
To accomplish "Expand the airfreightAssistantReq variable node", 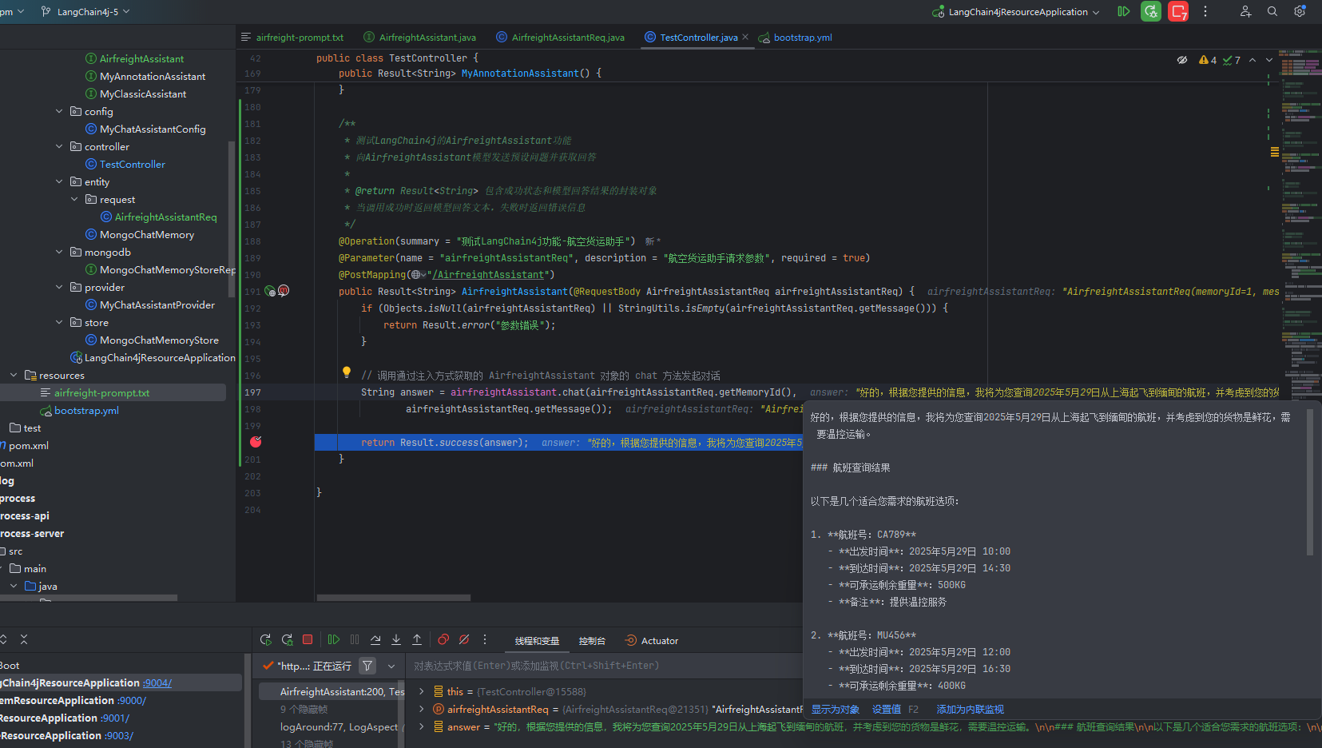I will coord(422,709).
